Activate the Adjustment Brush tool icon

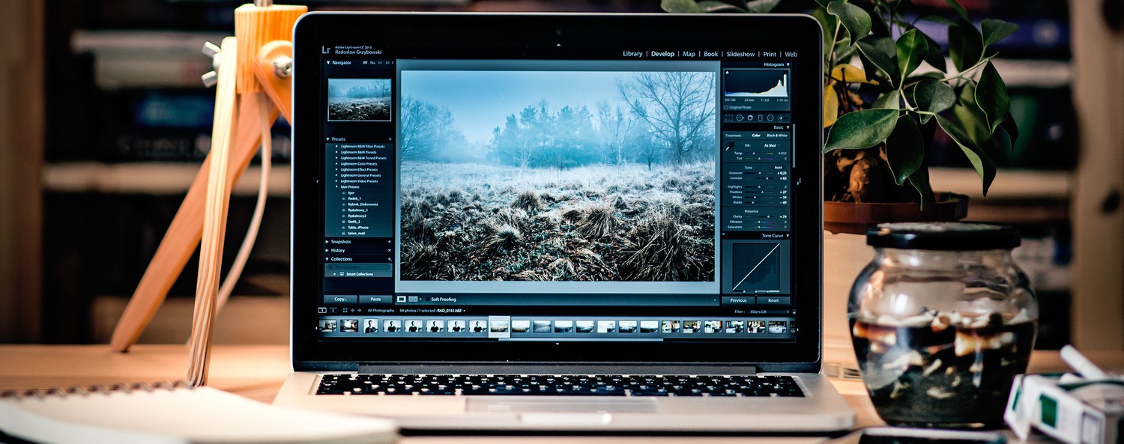[780, 118]
